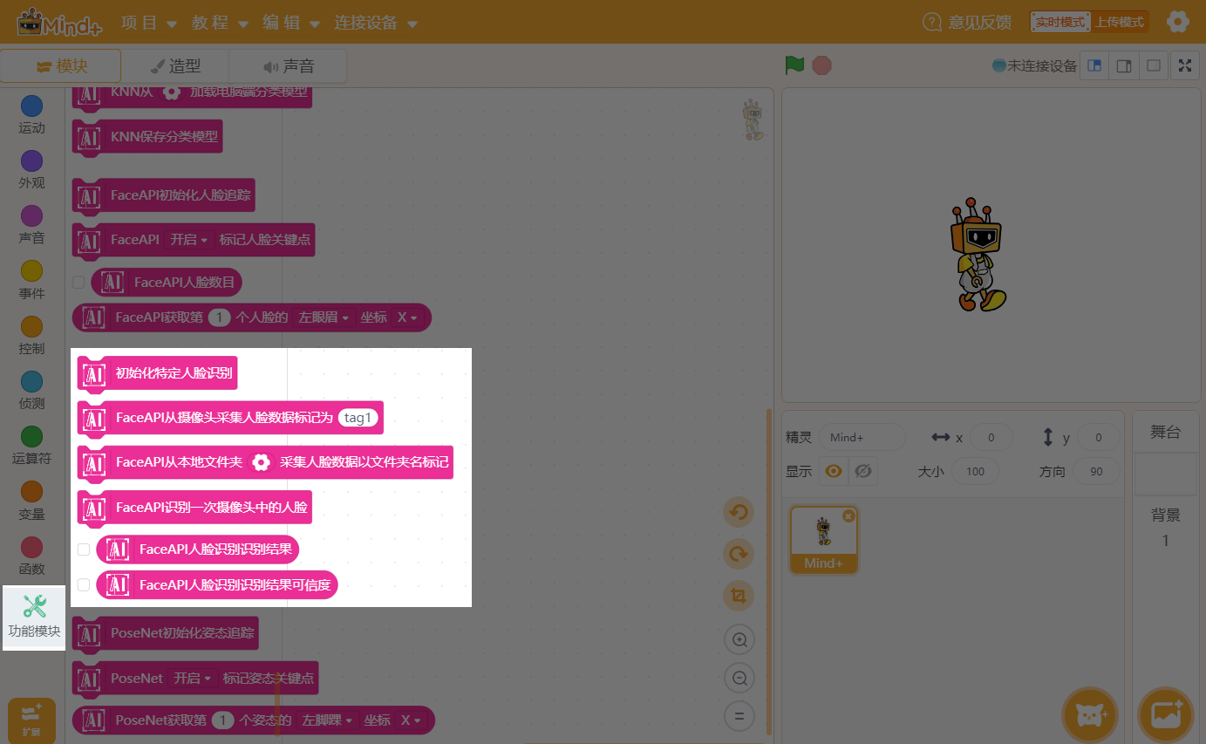
Task: Select the 函数 category
Action: click(x=31, y=556)
